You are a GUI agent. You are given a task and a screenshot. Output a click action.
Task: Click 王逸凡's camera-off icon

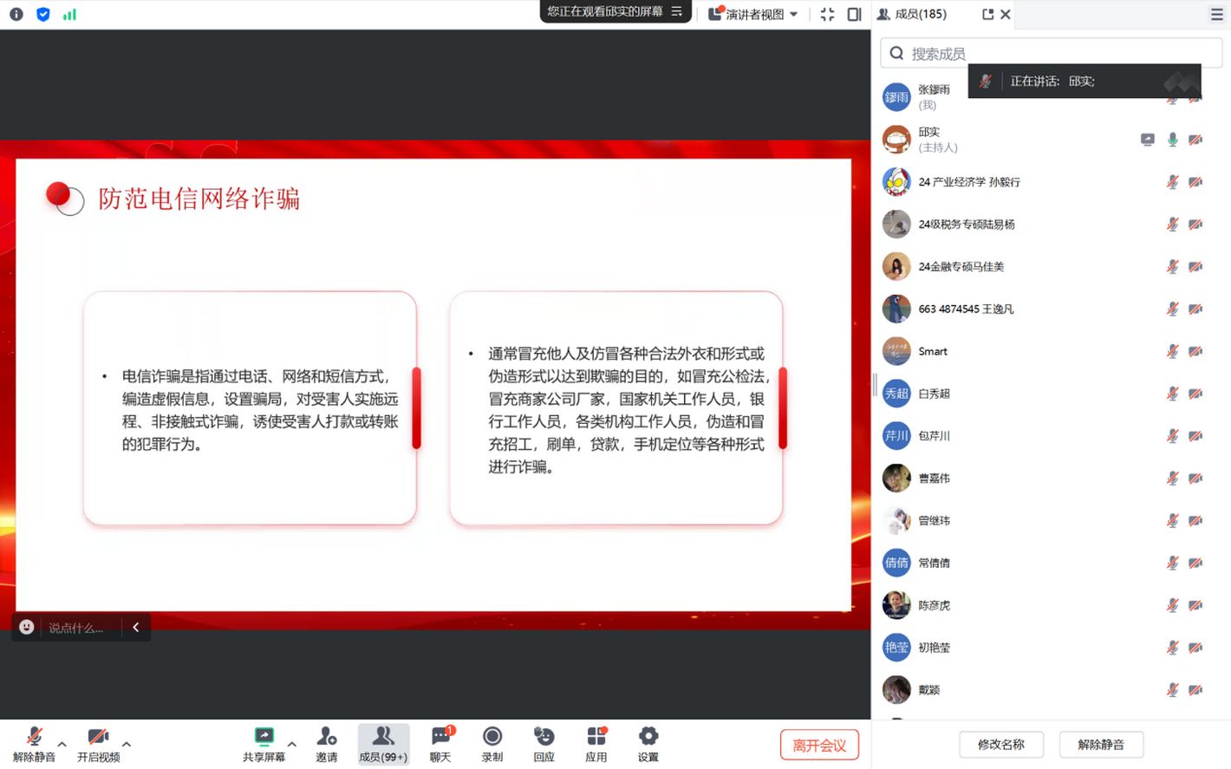pyautogui.click(x=1195, y=309)
